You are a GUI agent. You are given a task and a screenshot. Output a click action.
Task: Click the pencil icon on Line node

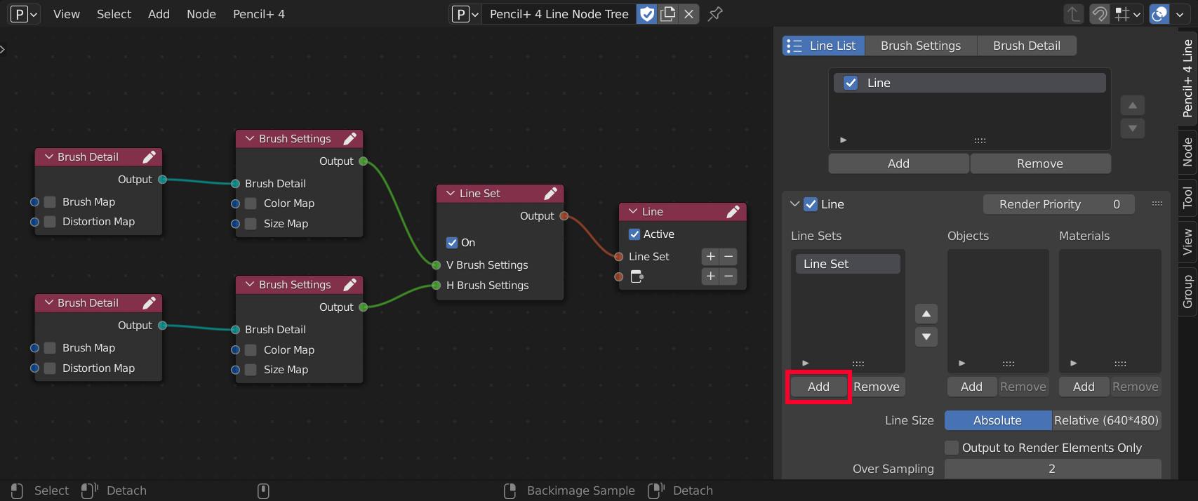tap(733, 212)
